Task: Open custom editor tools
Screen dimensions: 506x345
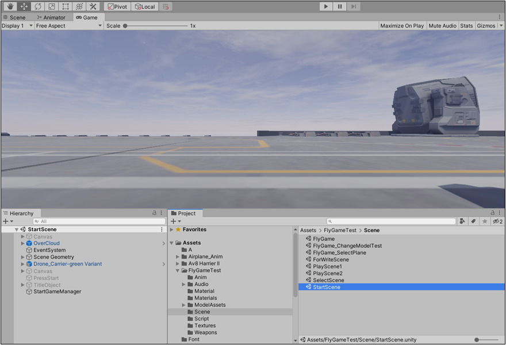Action: (93, 6)
